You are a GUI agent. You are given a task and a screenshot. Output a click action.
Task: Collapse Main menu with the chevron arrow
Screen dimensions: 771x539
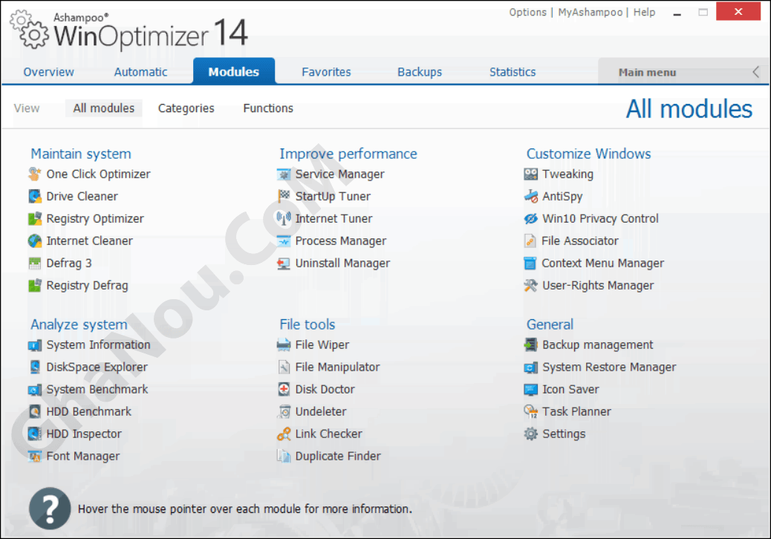(755, 72)
